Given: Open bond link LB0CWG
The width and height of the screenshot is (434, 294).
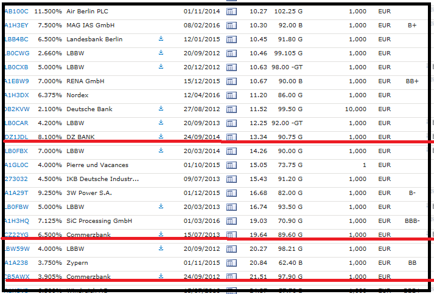Looking at the screenshot, I should point(17,53).
